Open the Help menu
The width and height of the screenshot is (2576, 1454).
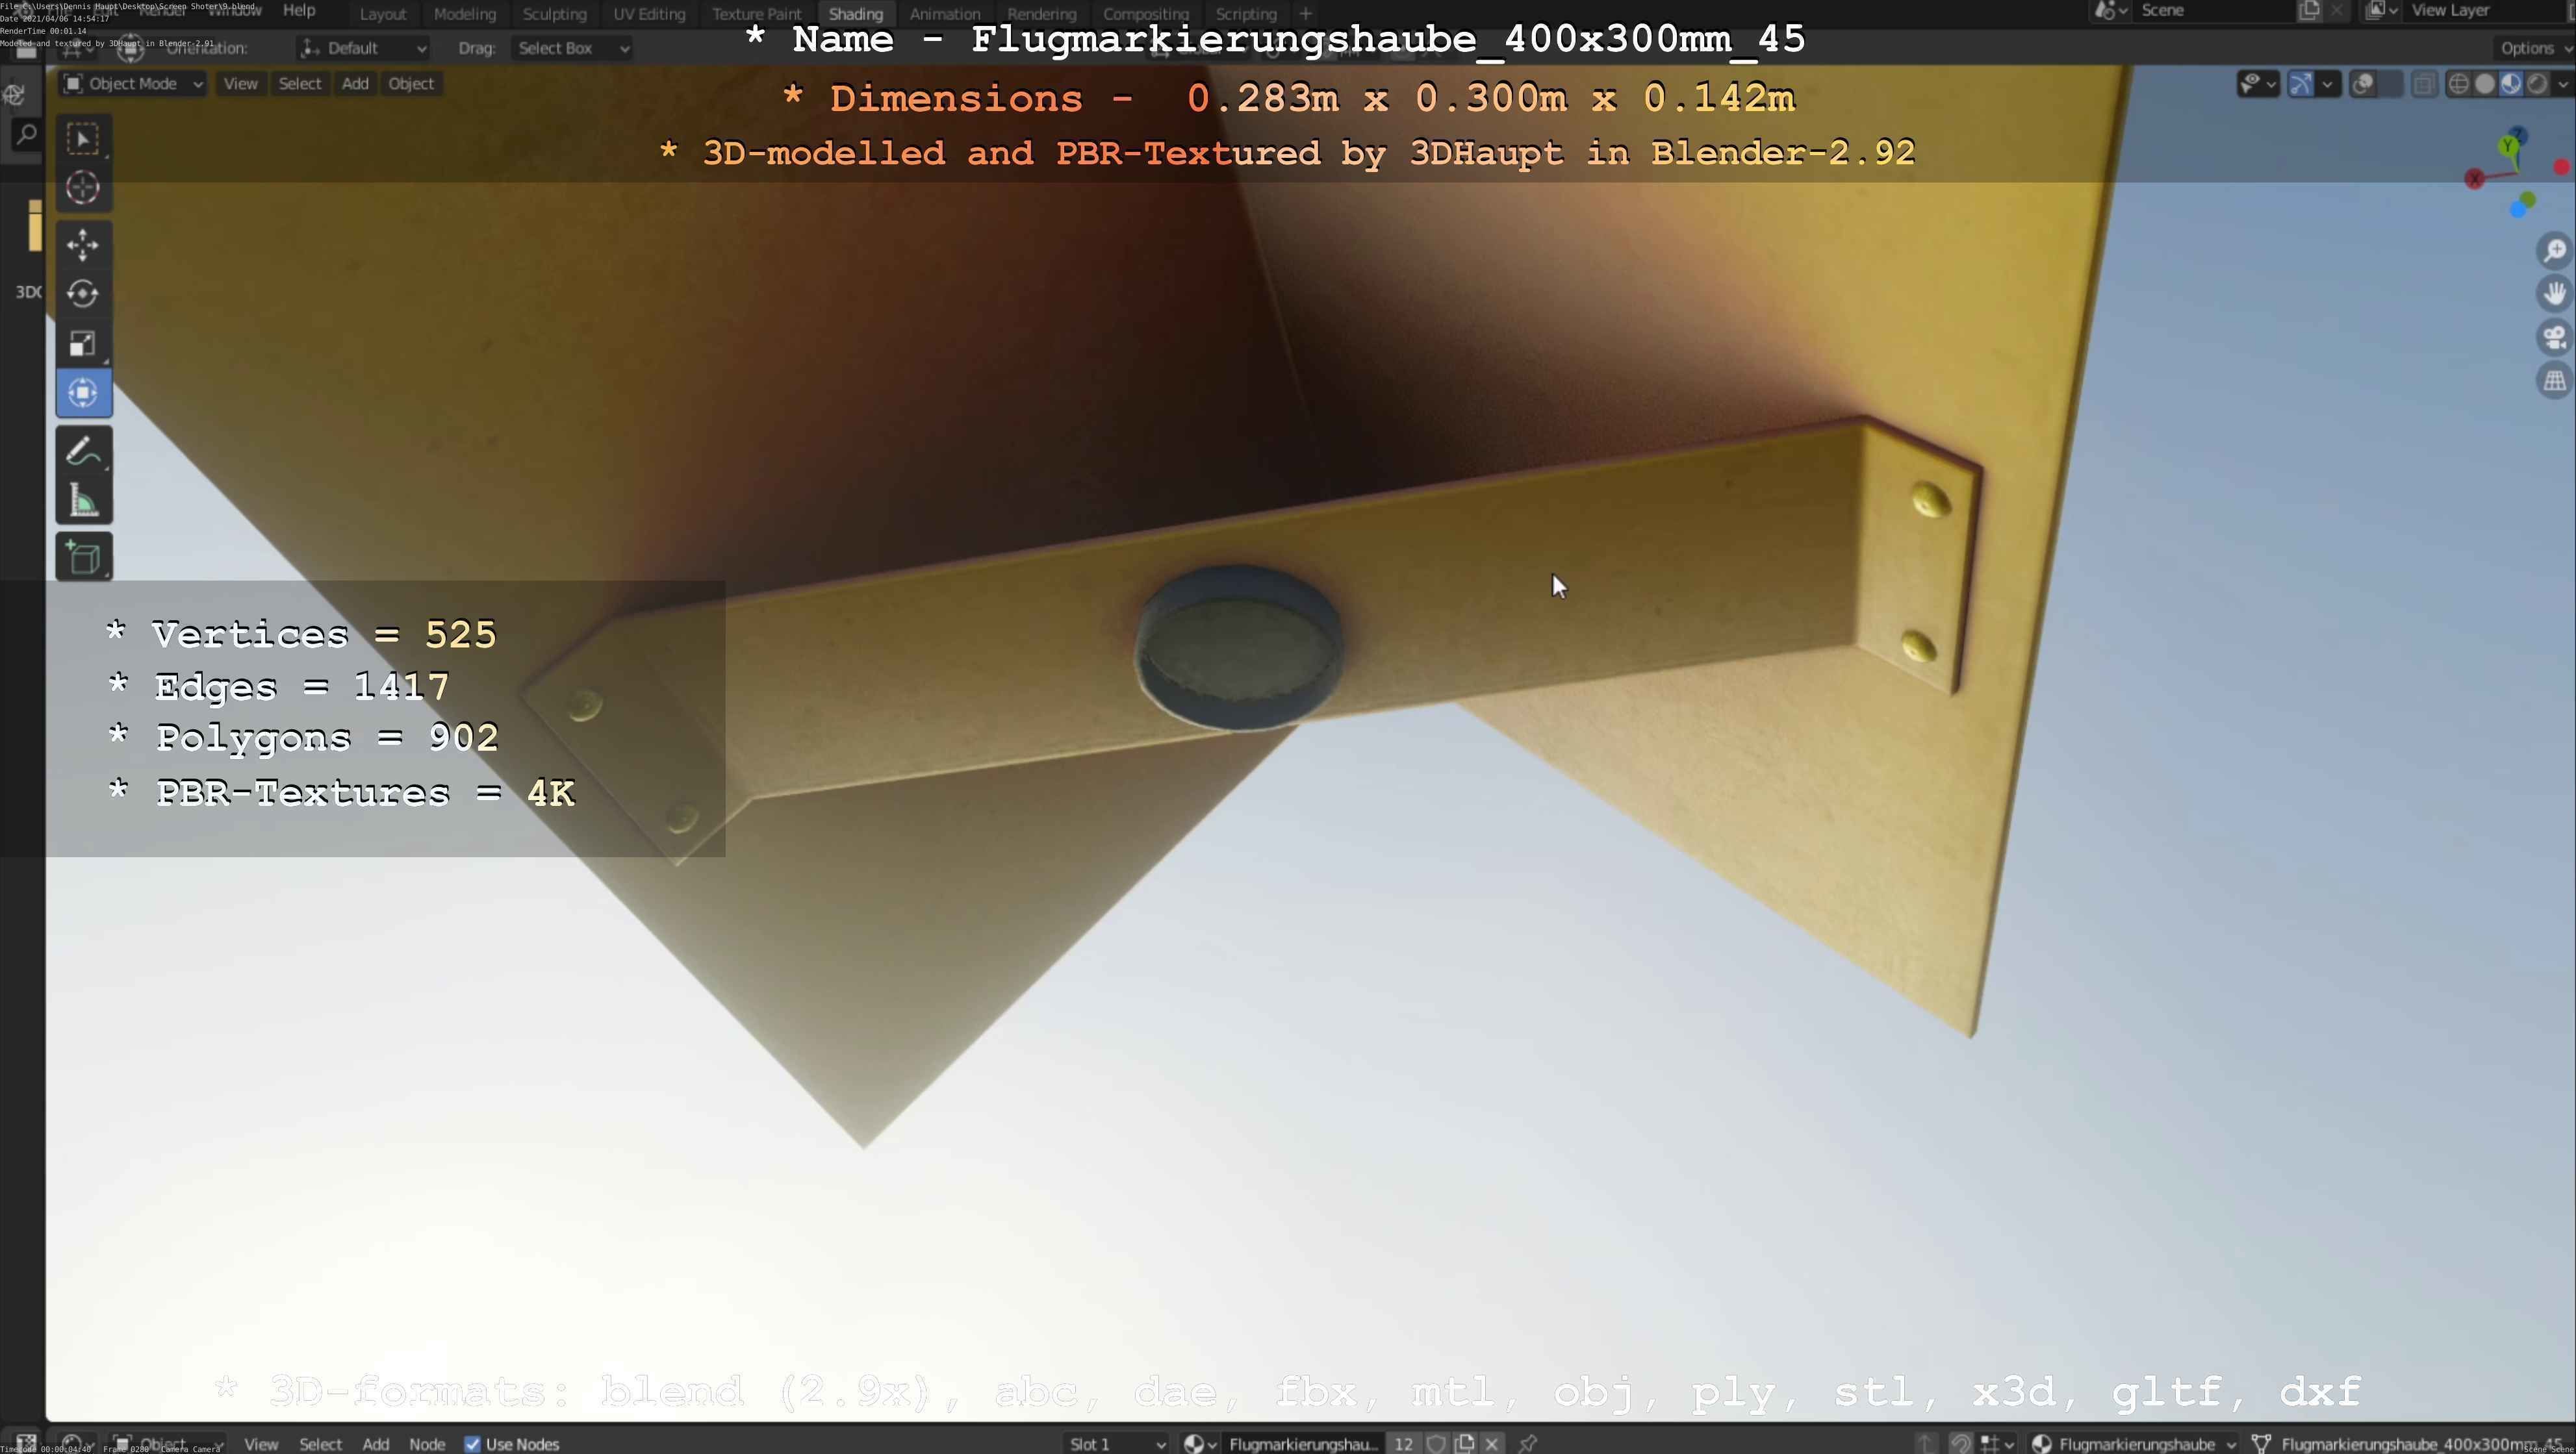click(299, 11)
